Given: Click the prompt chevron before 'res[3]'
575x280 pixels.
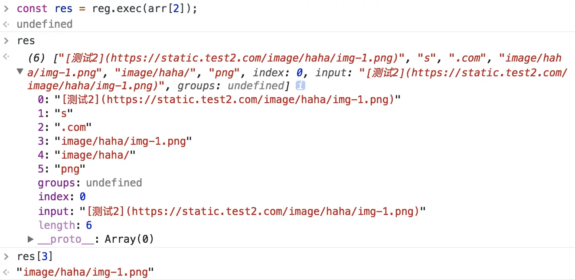Looking at the screenshot, I should tap(6, 256).
